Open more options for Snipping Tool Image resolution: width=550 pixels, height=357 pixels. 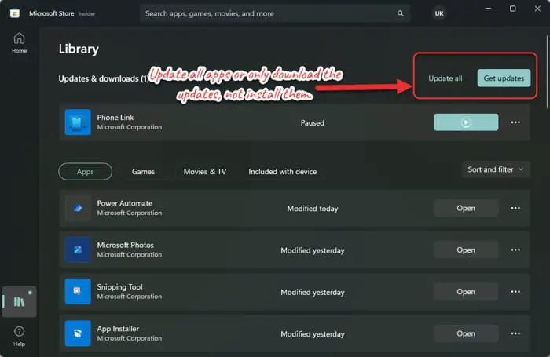coord(515,292)
